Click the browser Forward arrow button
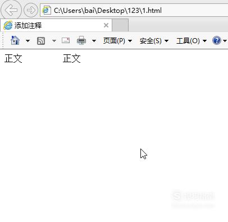228x222 pixels. click(x=31, y=10)
